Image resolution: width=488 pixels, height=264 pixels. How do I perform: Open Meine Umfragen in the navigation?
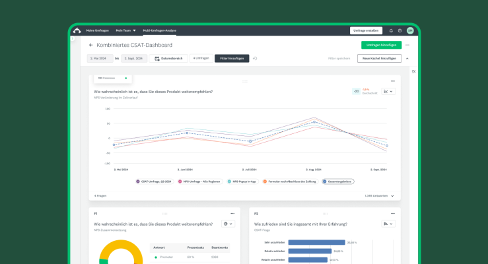coord(96,30)
